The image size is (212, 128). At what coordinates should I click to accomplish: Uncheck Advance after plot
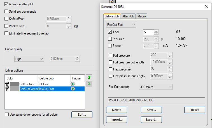tap(6, 4)
